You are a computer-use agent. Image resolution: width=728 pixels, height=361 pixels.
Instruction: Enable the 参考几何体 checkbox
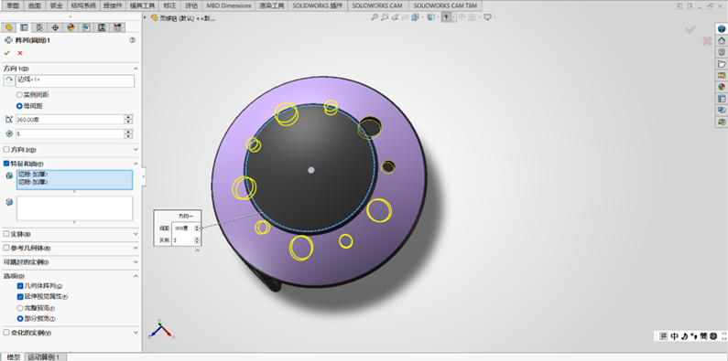[x=6, y=248]
